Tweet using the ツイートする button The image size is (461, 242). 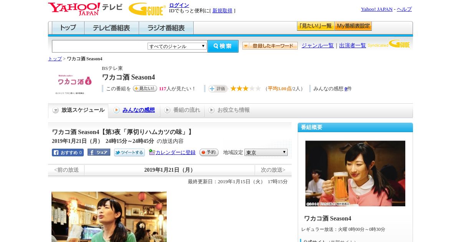(129, 152)
